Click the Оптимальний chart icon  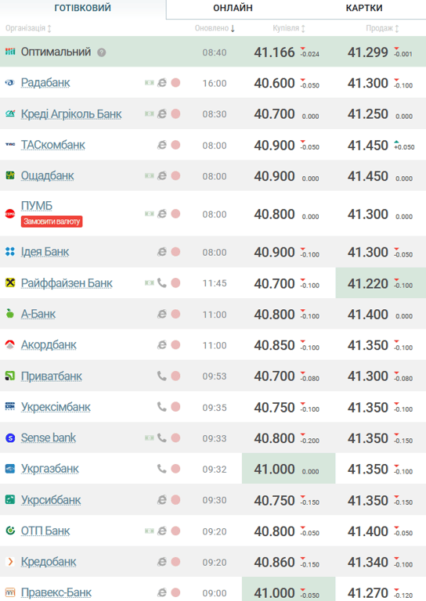10,52
